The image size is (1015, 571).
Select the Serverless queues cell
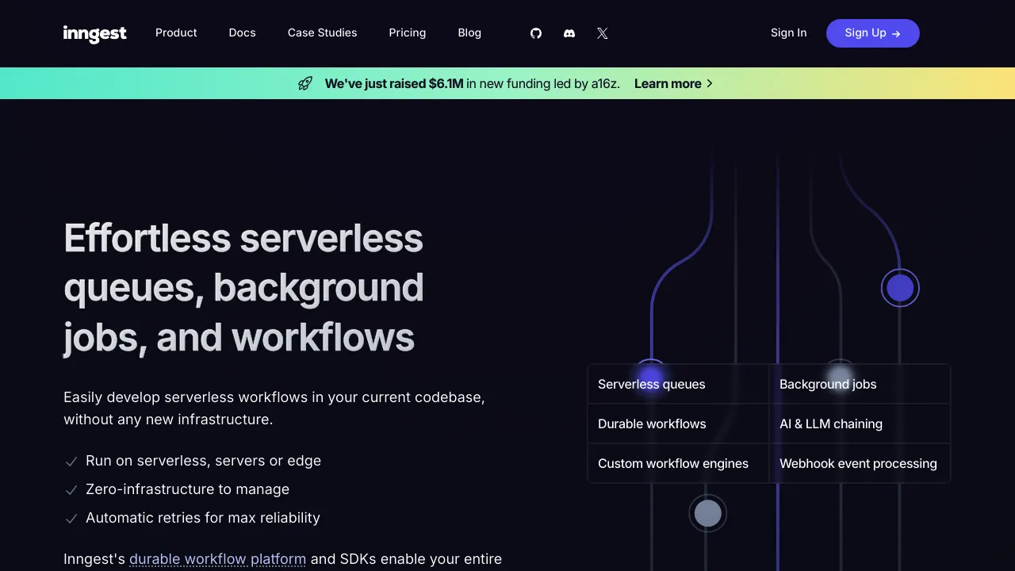(x=678, y=384)
